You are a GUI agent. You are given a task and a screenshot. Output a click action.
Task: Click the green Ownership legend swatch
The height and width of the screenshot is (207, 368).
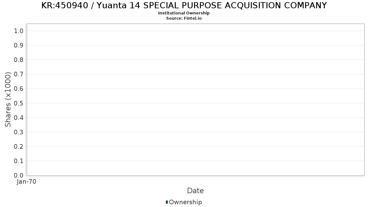(x=167, y=202)
